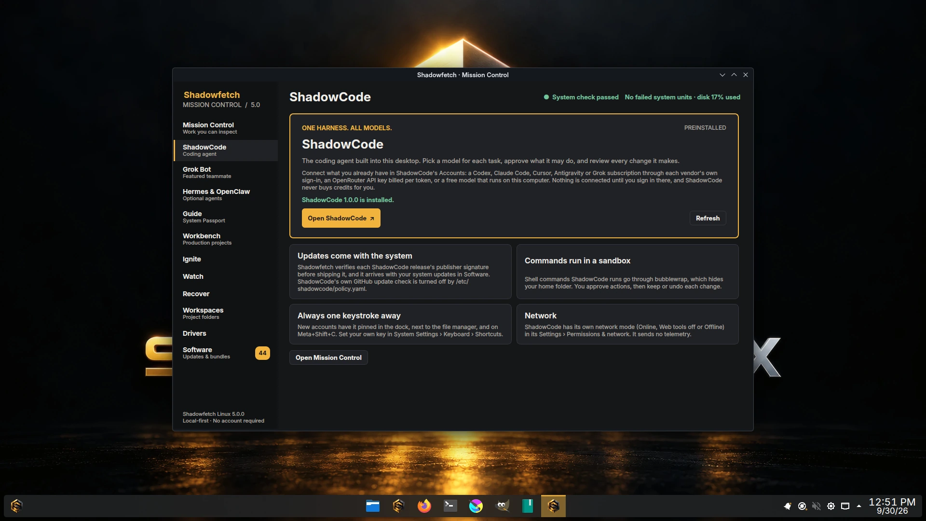The width and height of the screenshot is (926, 521).
Task: Launch the colorful Krita-style taskbar icon
Action: click(x=476, y=506)
